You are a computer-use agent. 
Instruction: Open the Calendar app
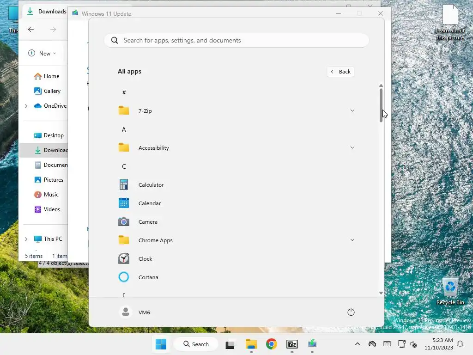click(236, 203)
